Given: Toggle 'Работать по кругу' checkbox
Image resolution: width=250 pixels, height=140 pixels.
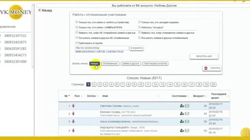Looking at the screenshot, I should pyautogui.click(x=139, y=27).
